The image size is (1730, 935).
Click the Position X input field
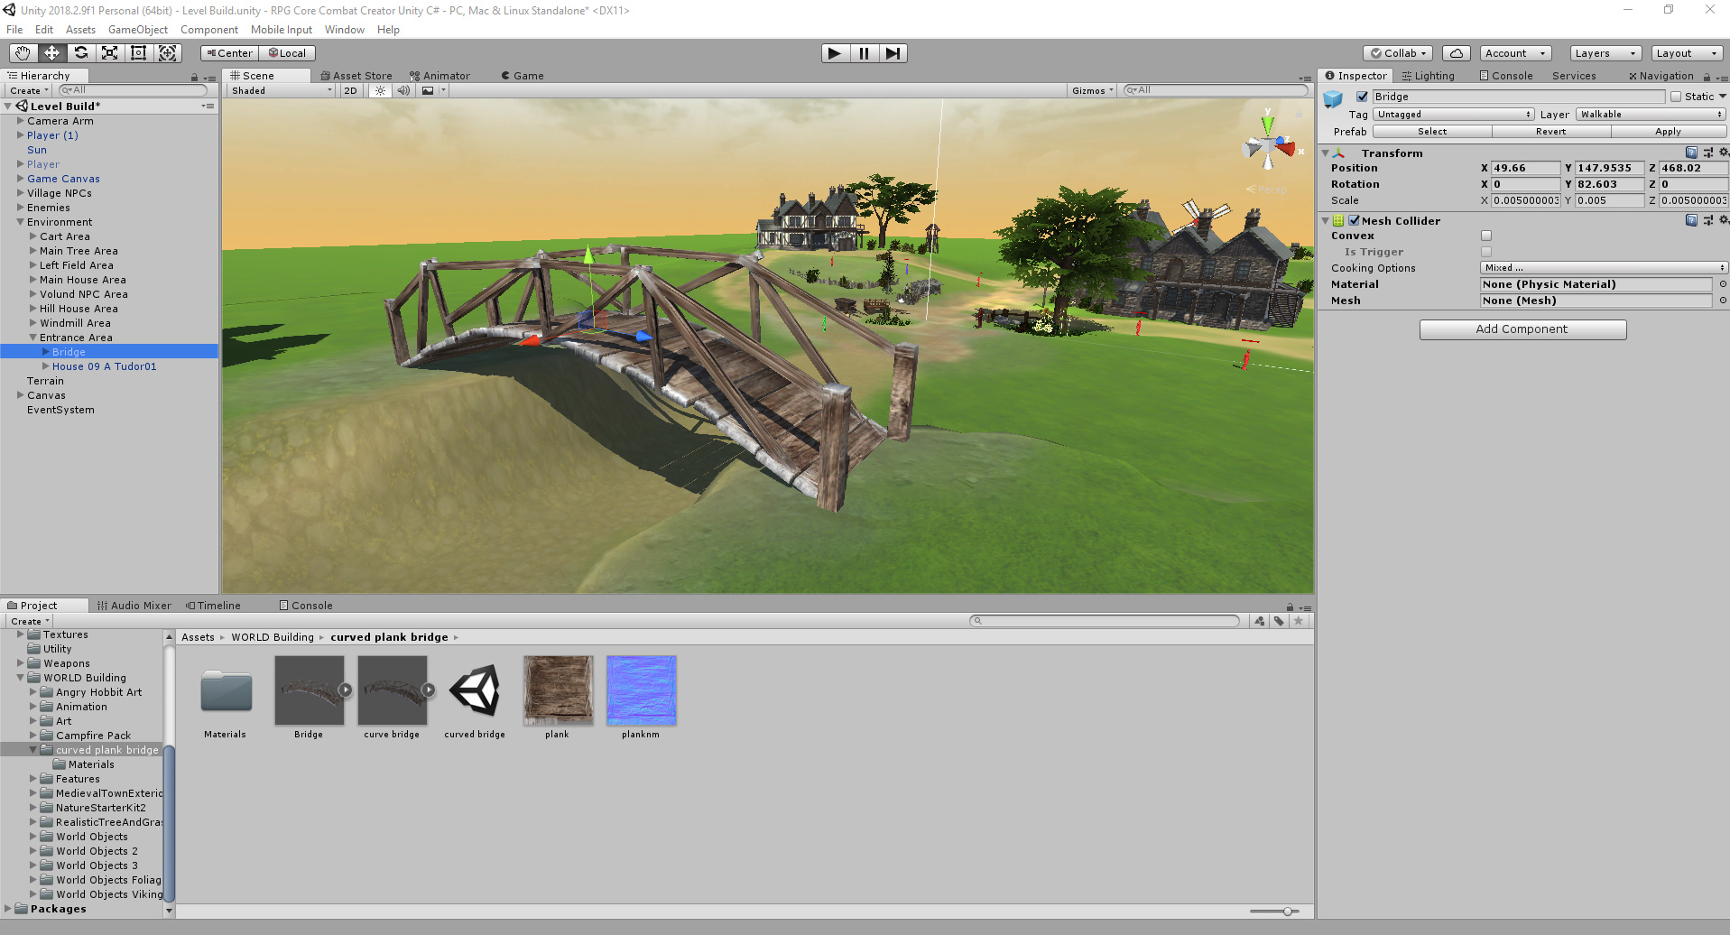pos(1525,168)
